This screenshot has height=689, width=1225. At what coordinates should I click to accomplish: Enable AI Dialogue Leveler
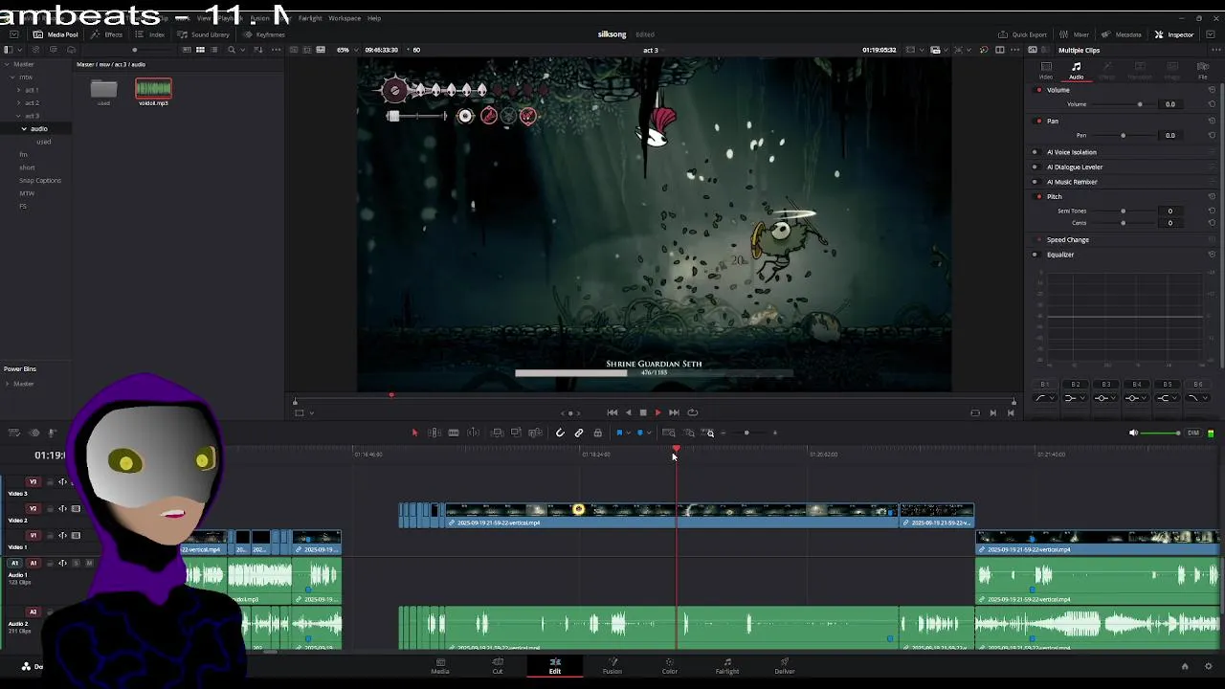(1035, 167)
